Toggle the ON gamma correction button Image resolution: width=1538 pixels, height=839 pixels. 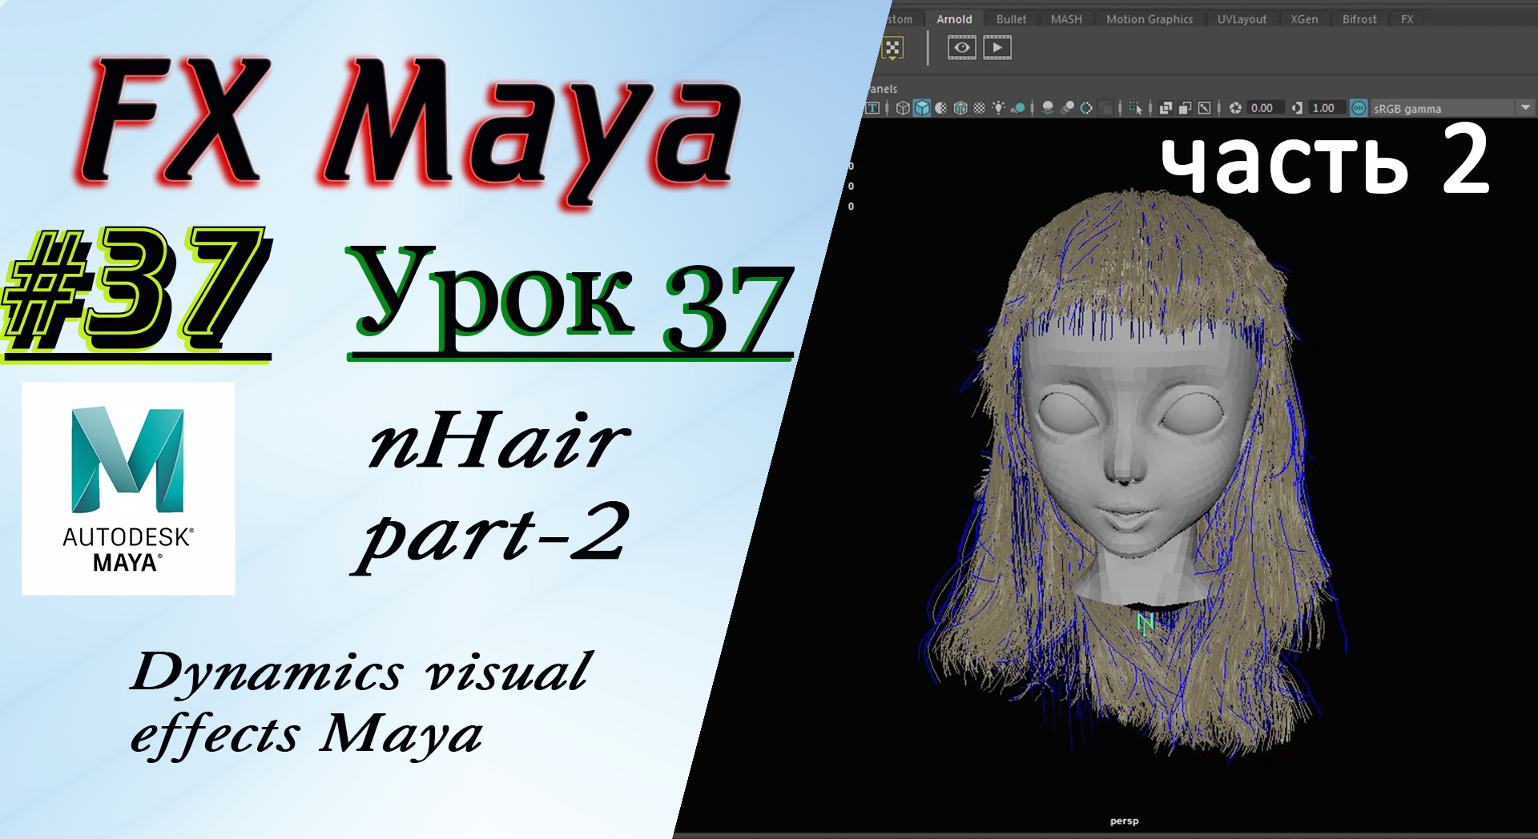pyautogui.click(x=1357, y=108)
